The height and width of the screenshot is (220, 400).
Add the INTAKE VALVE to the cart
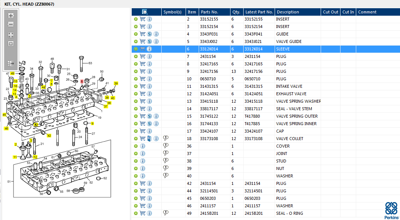[143, 86]
